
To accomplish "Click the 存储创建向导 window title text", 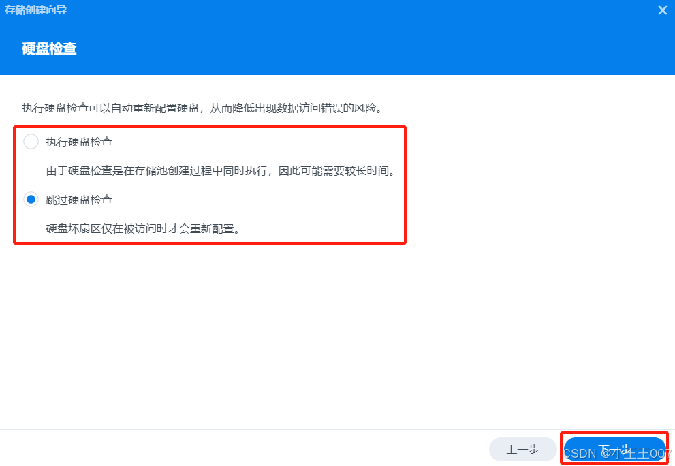I will (x=35, y=10).
